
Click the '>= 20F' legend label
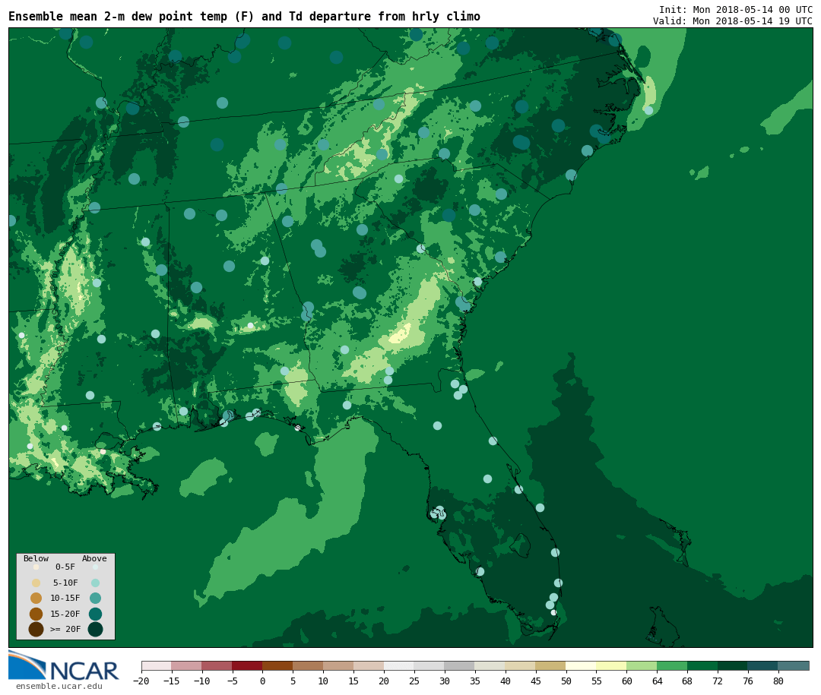(x=65, y=629)
